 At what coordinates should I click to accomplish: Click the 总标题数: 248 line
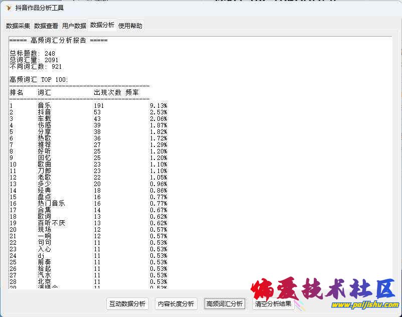pyautogui.click(x=33, y=54)
